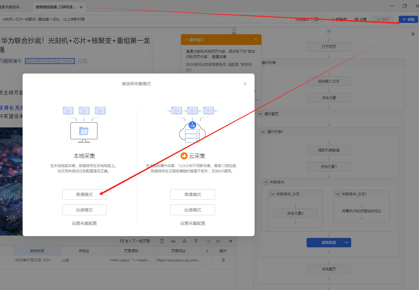This screenshot has height=290, width=419.
Task: Choose 普通模式 under 本地采集
Action: (84, 194)
